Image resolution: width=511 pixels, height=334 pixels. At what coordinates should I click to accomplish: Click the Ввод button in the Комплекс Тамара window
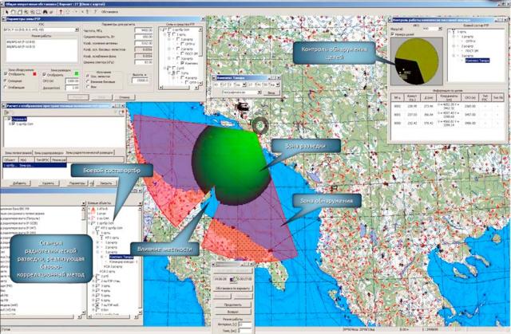click(271, 92)
